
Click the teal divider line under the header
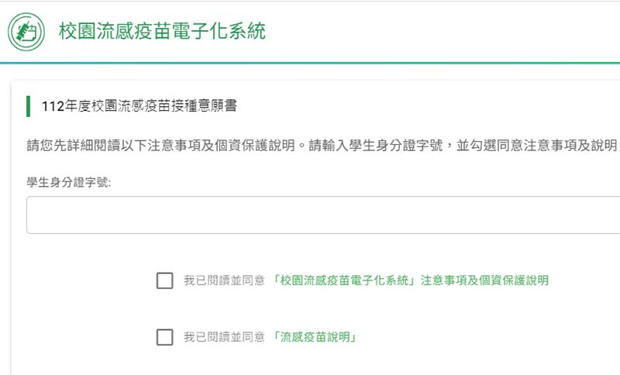click(310, 63)
